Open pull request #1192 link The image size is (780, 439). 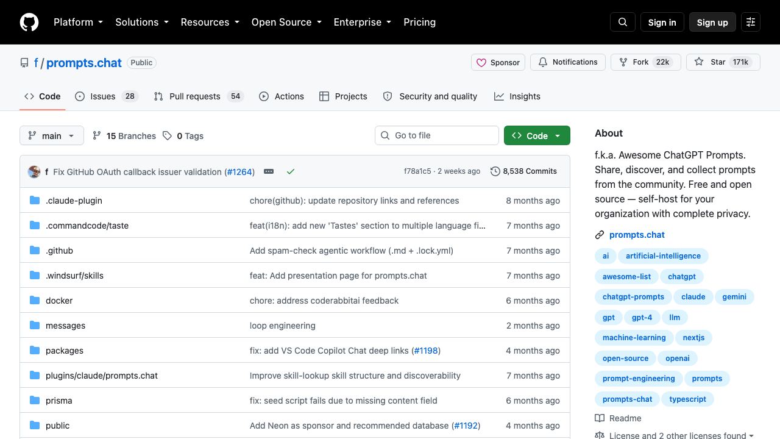click(466, 426)
